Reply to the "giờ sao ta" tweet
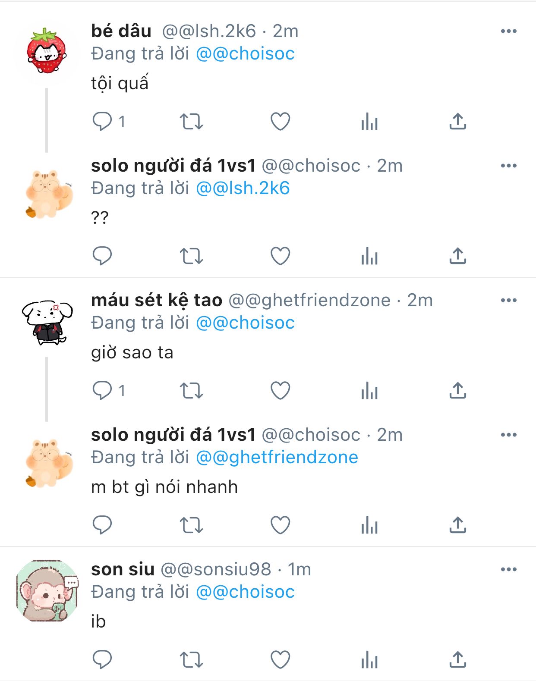 point(102,390)
